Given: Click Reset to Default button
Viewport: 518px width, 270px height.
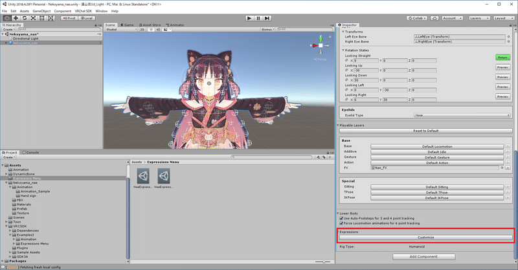Looking at the screenshot, I should point(426,131).
